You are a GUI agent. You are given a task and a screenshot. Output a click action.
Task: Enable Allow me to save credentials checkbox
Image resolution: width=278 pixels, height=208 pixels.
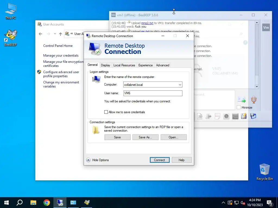[106, 112]
